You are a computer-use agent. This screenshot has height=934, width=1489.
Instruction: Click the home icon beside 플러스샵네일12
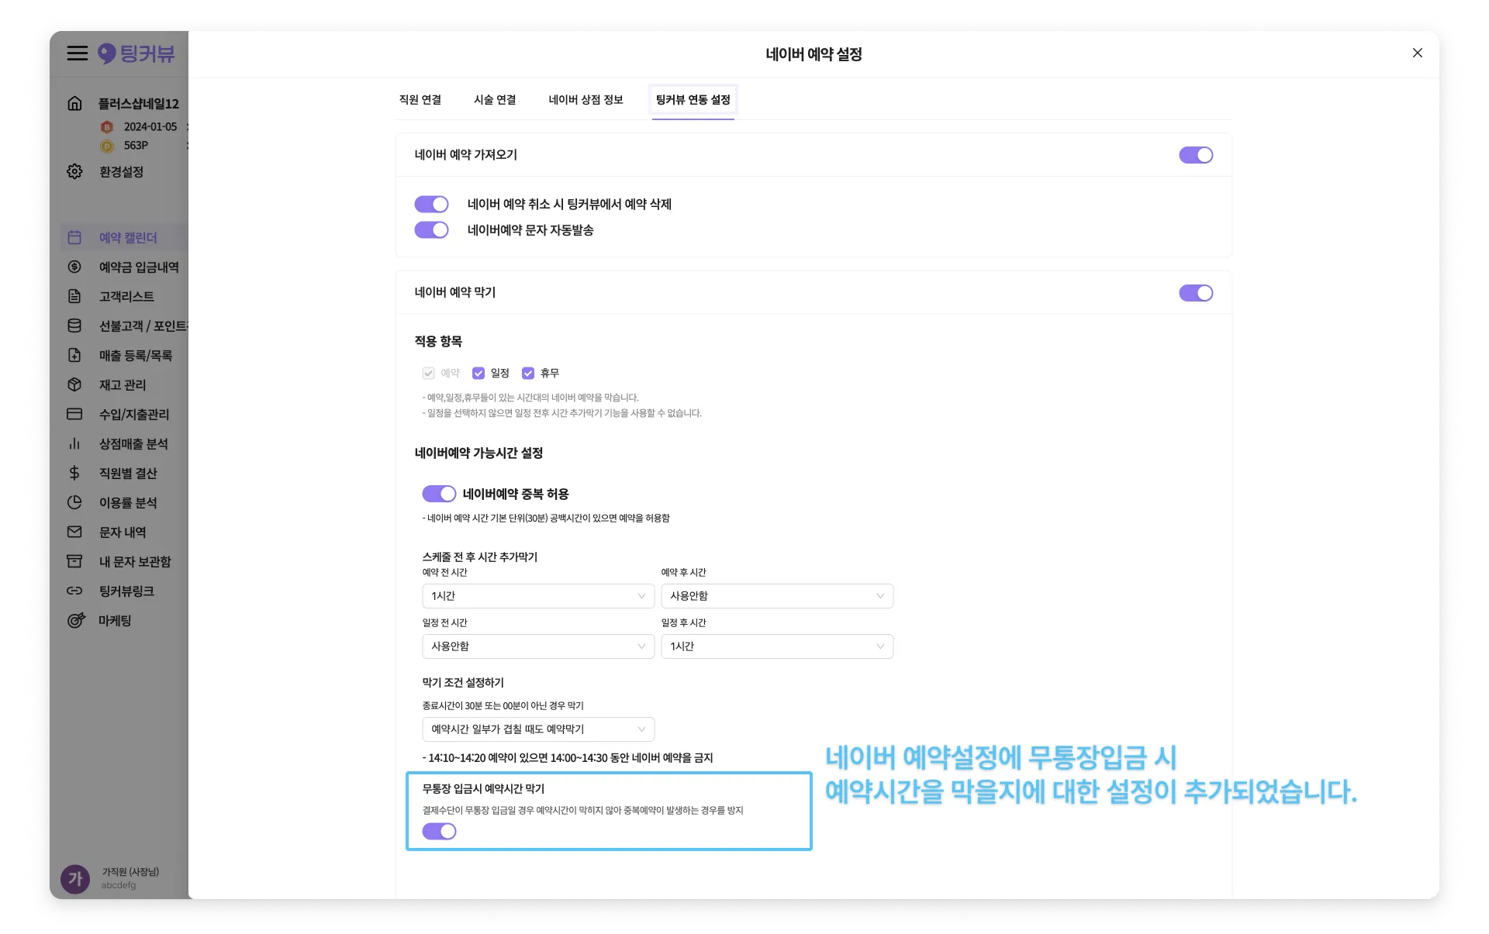click(74, 103)
